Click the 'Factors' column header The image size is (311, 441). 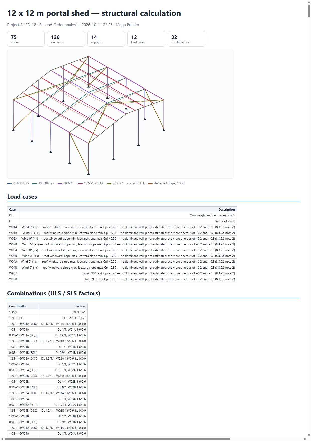63,306
